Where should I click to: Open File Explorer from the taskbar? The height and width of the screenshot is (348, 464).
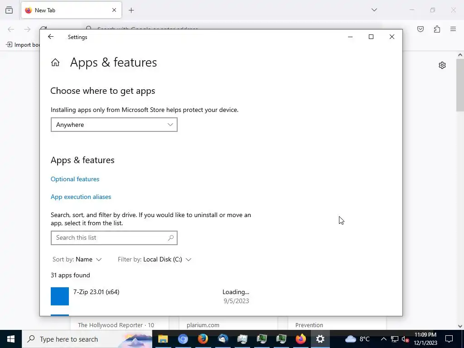click(163, 339)
